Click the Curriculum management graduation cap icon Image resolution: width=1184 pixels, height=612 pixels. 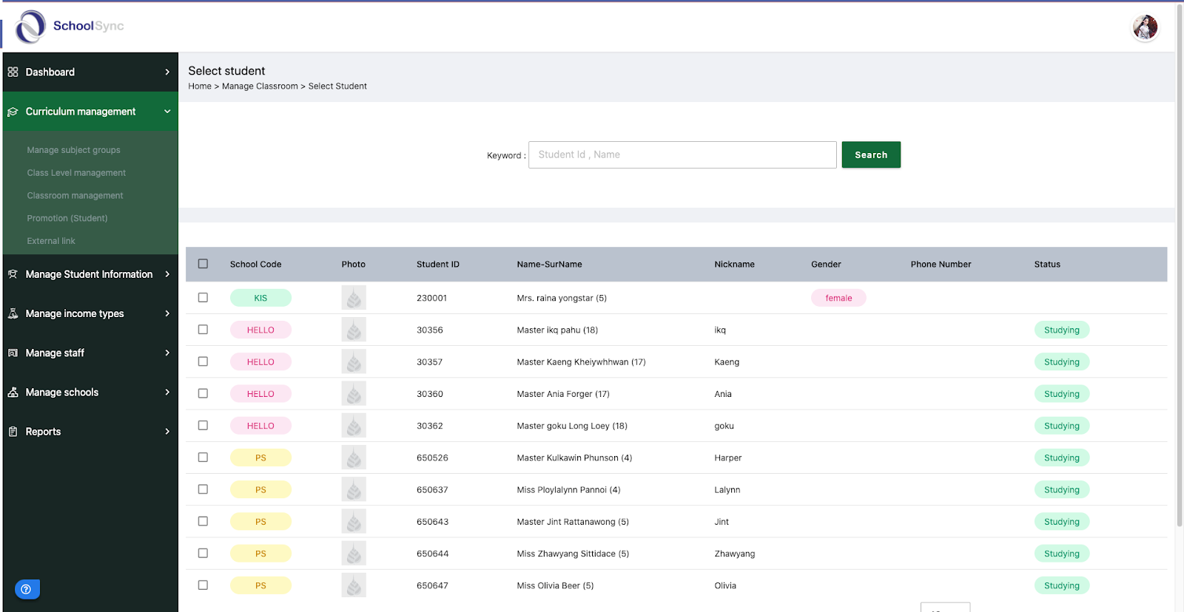(x=13, y=112)
